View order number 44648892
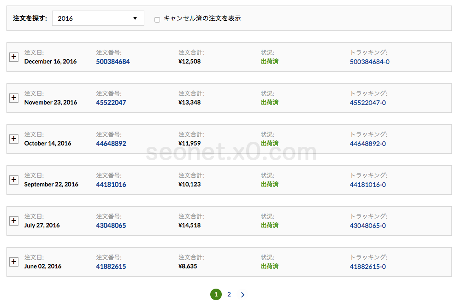Image resolution: width=462 pixels, height=302 pixels. [x=111, y=144]
